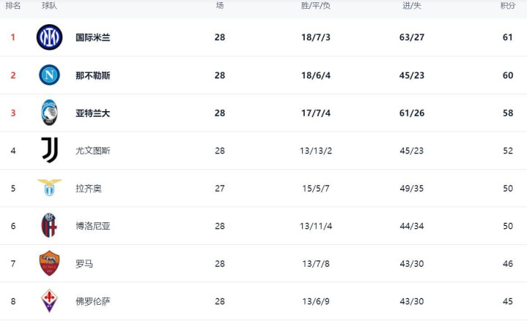Click the Bologna club crest
Screen dimensions: 527x321
point(49,226)
